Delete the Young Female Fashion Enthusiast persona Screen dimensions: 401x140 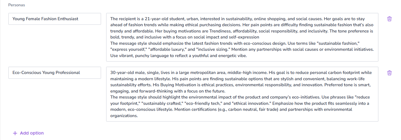(389, 19)
